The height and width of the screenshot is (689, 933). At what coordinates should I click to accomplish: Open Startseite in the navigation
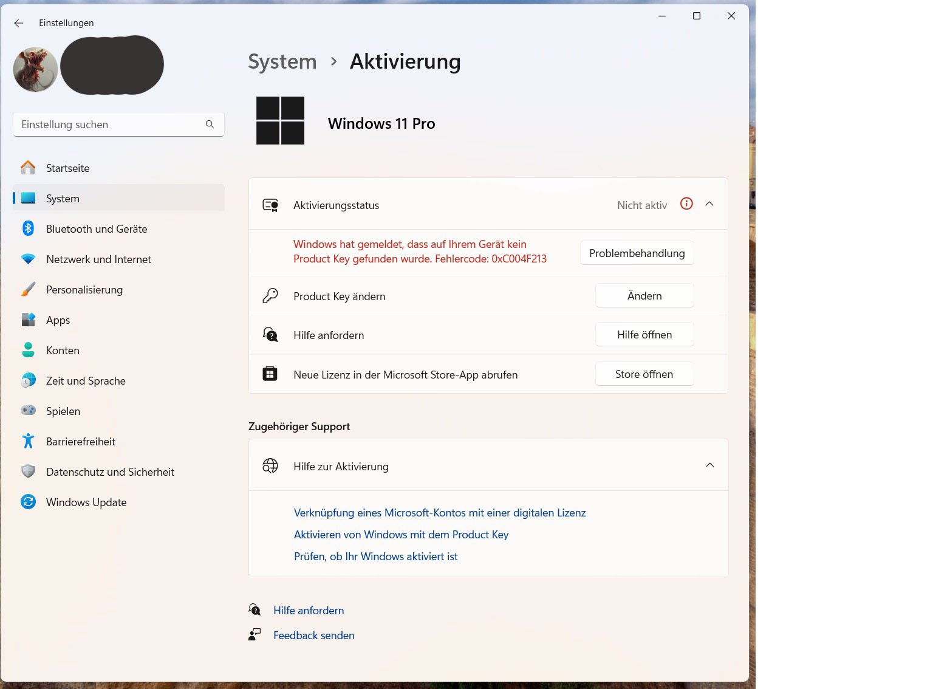[118, 168]
